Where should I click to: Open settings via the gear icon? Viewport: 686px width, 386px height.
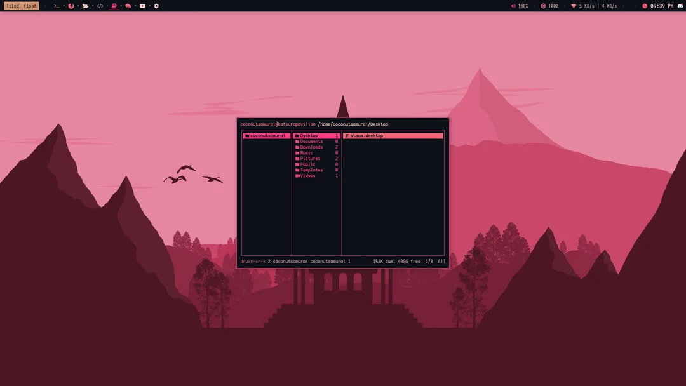pos(156,6)
